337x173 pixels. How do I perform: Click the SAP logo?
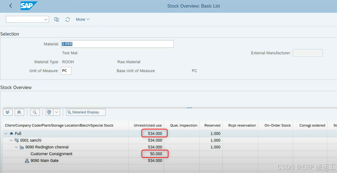(29, 6)
